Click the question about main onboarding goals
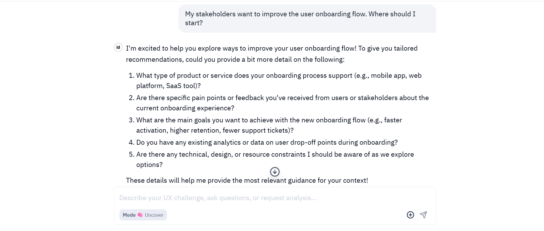The image size is (544, 231). 269,125
